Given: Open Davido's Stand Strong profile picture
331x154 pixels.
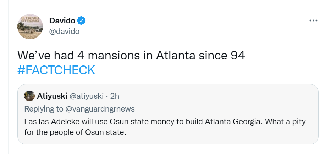Looking at the screenshot, I should (30, 27).
